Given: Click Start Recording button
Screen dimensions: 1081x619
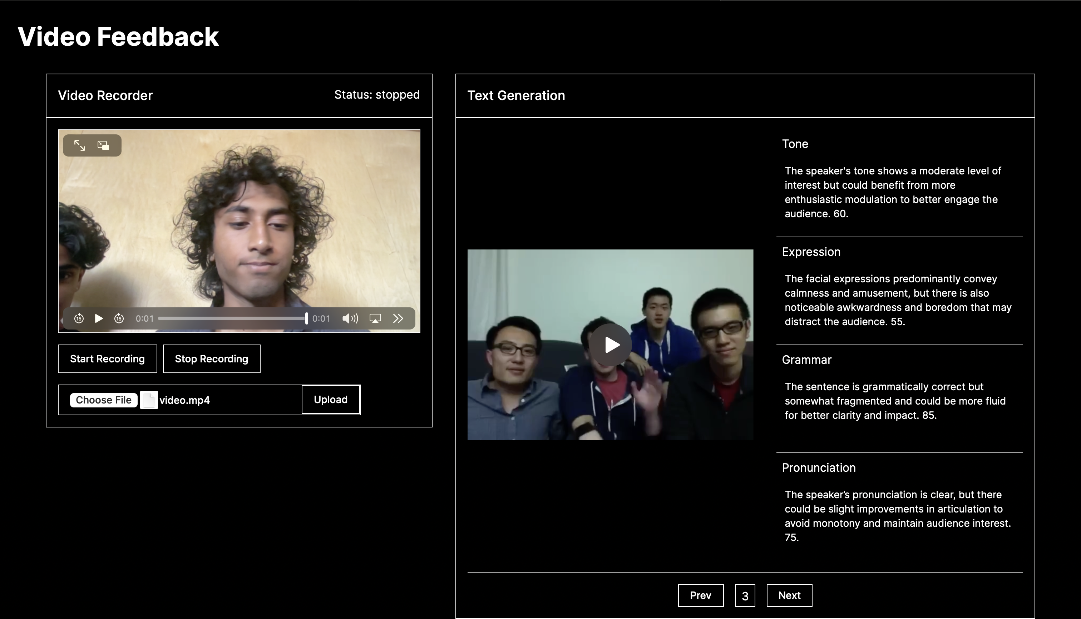Looking at the screenshot, I should (x=107, y=359).
